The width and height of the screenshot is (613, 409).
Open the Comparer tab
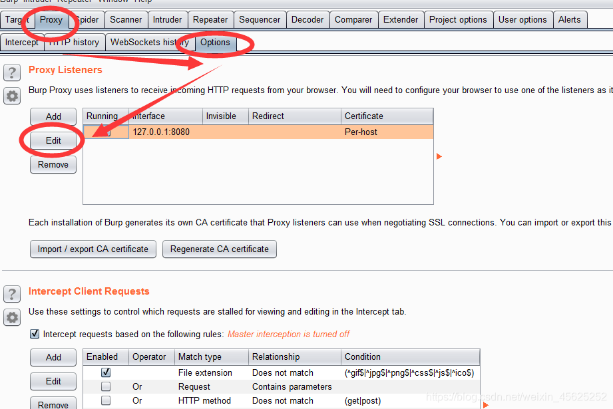(x=353, y=19)
